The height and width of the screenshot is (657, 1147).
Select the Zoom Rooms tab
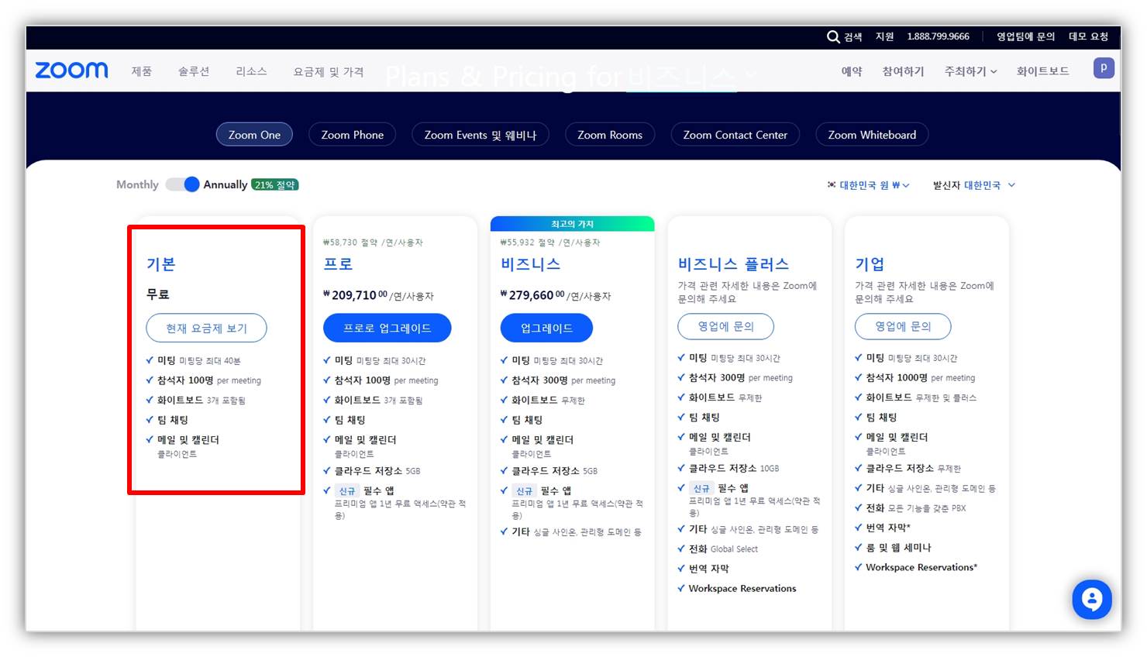[610, 135]
